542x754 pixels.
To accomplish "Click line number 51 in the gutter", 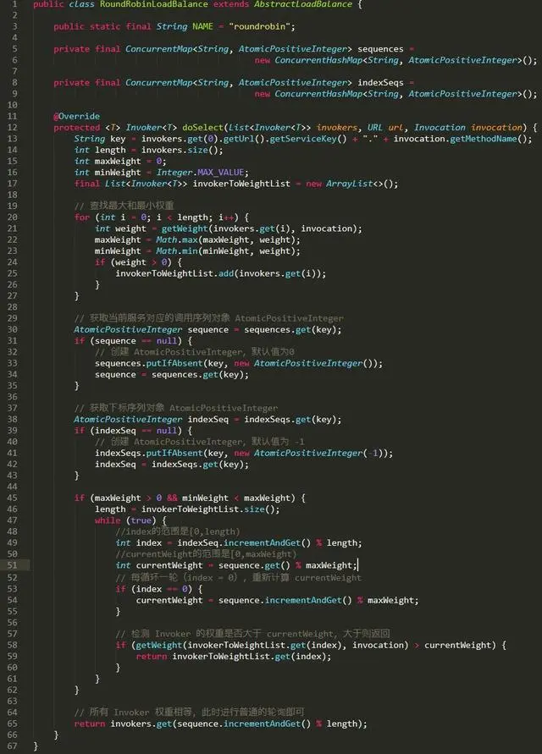I will pos(12,565).
